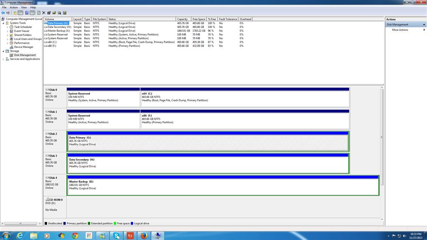This screenshot has height=240, width=427.
Task: Expand the Shared Folders node
Action: pos(8,35)
